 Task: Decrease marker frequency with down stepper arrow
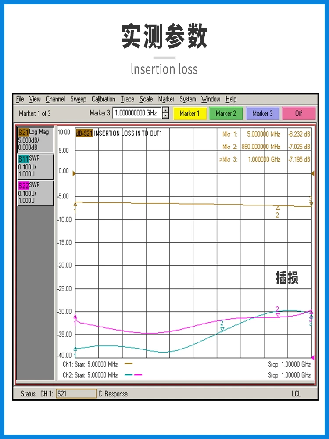pos(166,116)
